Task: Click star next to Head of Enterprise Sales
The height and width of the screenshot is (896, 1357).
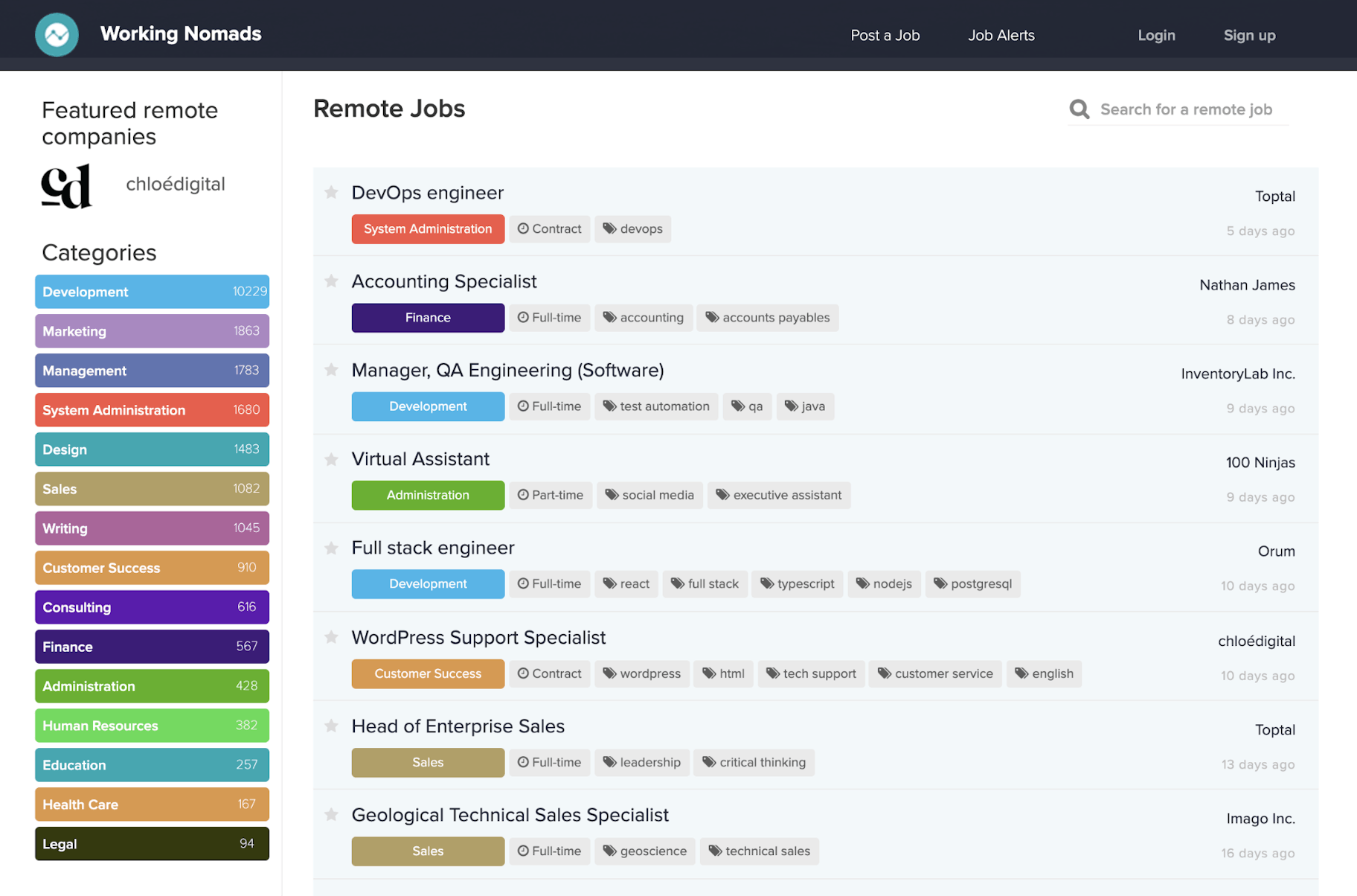Action: tap(332, 726)
